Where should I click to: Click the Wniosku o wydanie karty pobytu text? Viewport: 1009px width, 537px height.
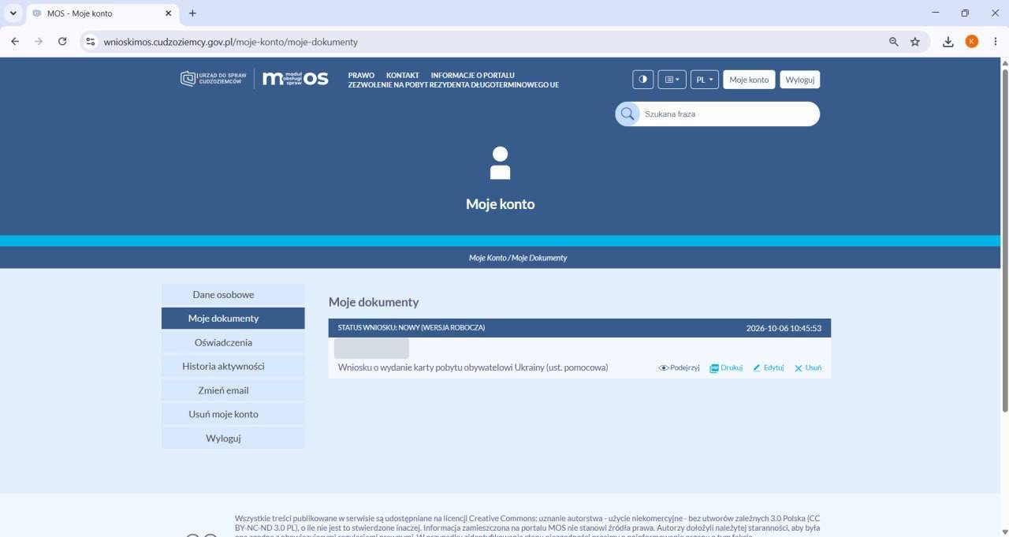tap(473, 367)
